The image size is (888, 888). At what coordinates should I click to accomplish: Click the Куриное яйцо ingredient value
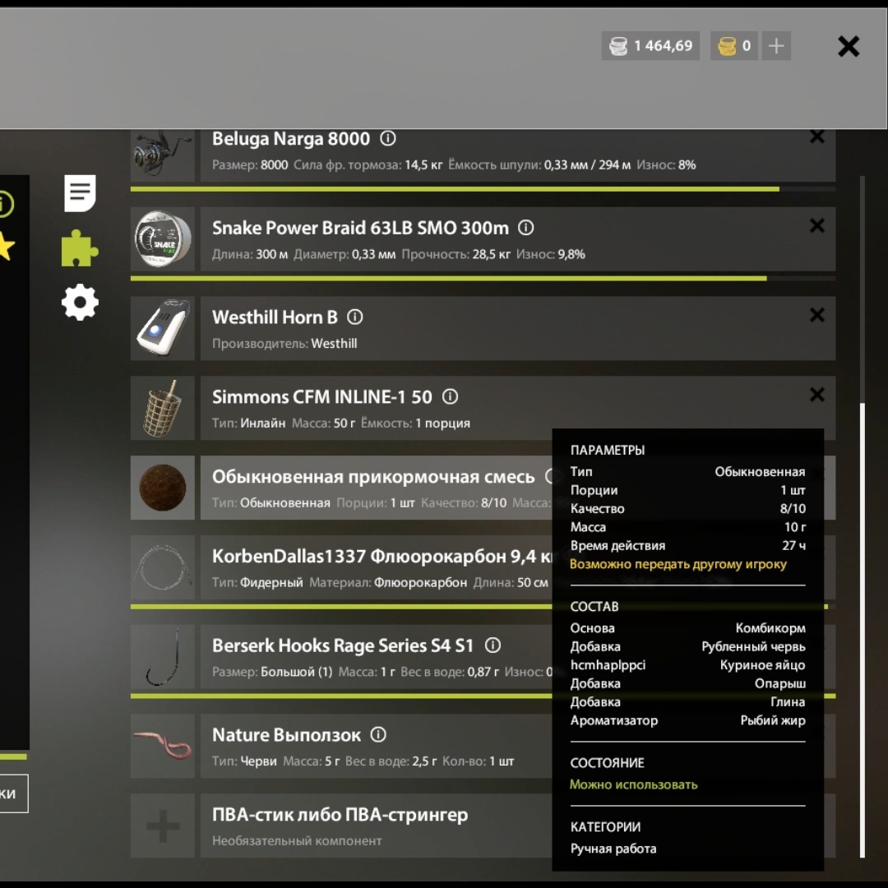point(763,665)
